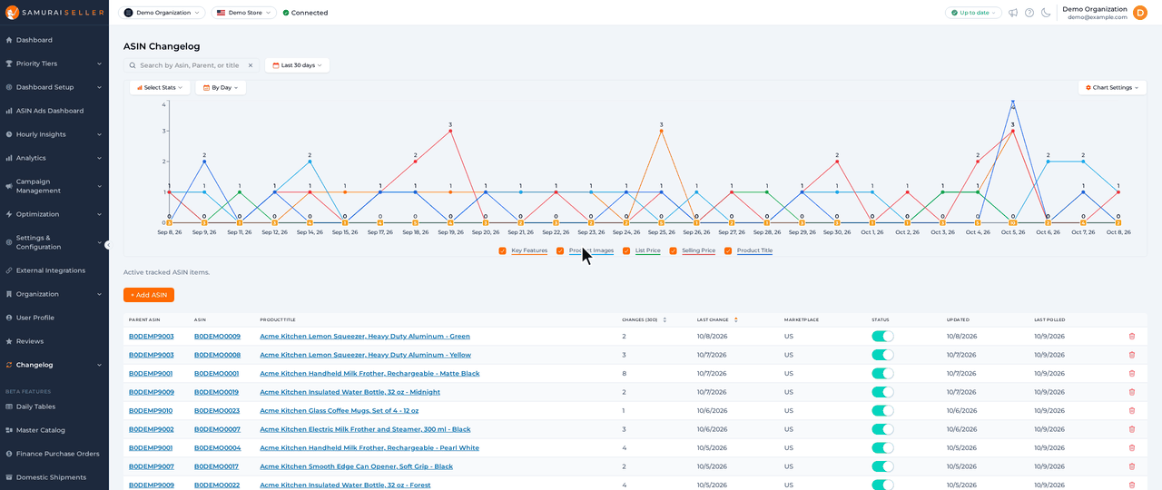Screen dimensions: 1162x490
Task: Open Glass Coffee Mugs product title link
Action: [340, 410]
